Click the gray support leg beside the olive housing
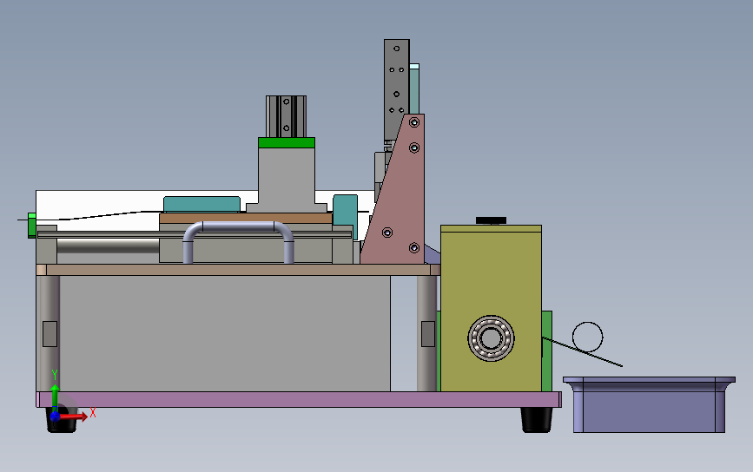Screen dimensions: 753x472 coord(427,333)
